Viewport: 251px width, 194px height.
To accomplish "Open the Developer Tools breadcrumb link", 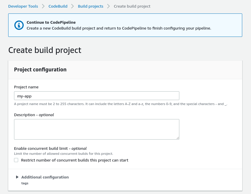I will [x=23, y=6].
